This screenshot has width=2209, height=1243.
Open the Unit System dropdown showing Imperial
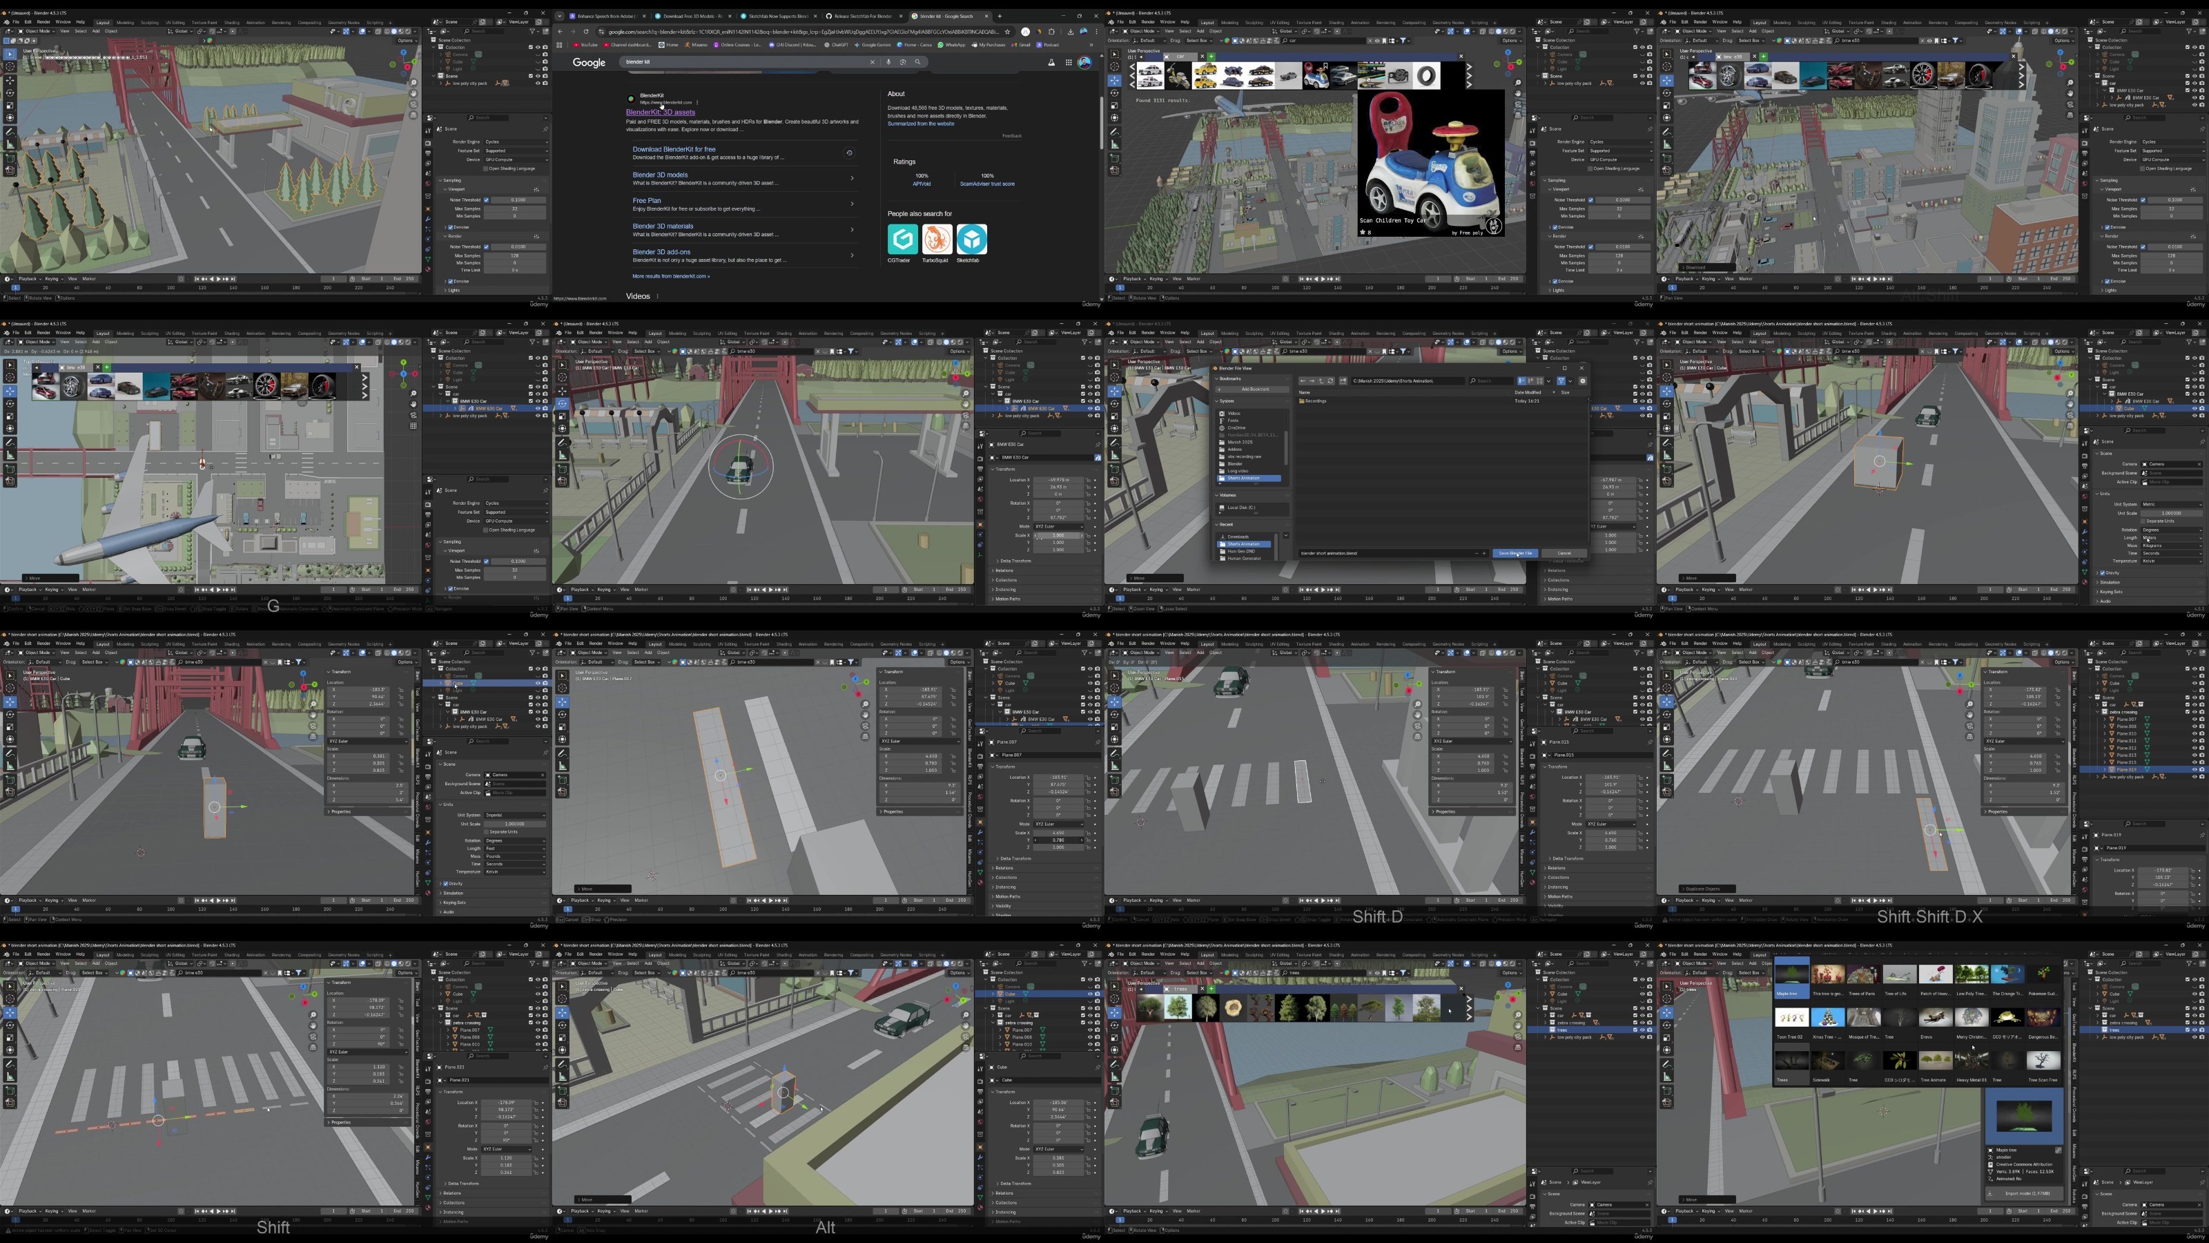[x=516, y=816]
